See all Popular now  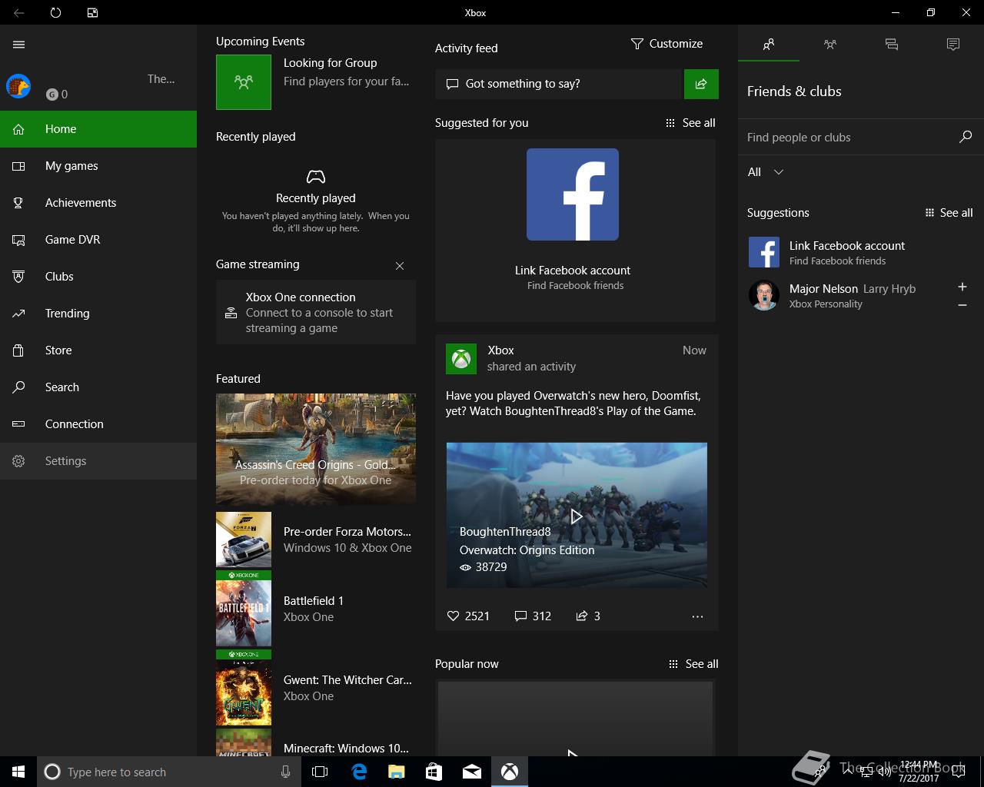(x=693, y=664)
